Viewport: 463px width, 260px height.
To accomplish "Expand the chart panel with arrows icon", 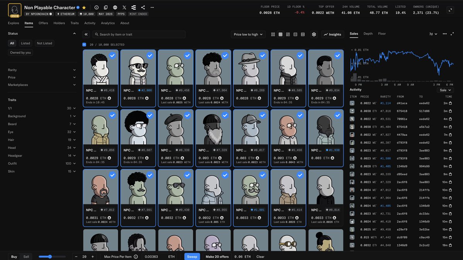I will point(452,34).
